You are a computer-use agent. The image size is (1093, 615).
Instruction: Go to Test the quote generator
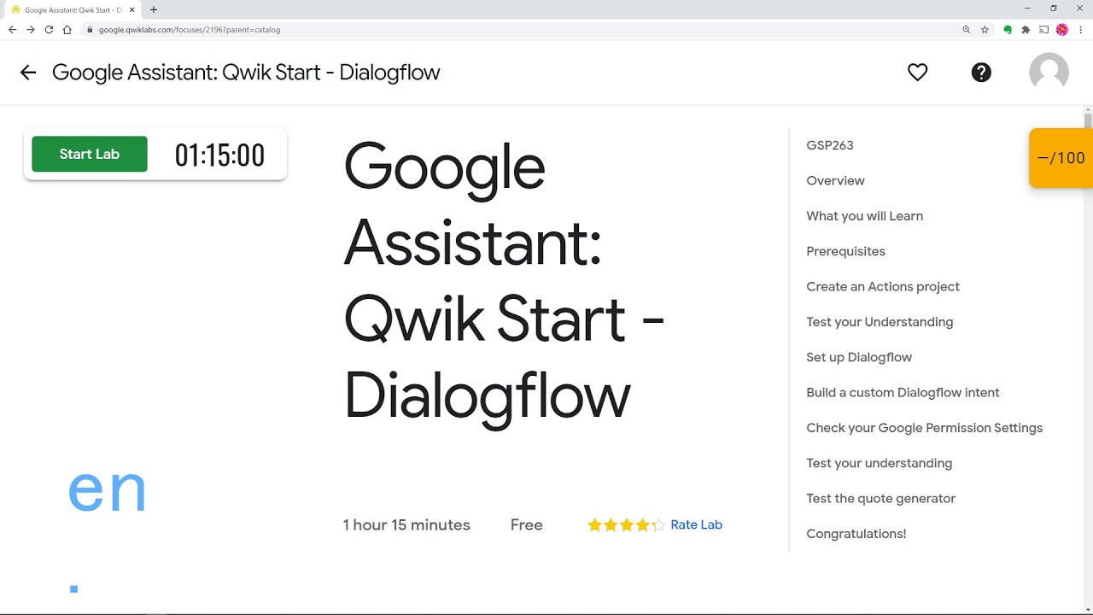(880, 498)
